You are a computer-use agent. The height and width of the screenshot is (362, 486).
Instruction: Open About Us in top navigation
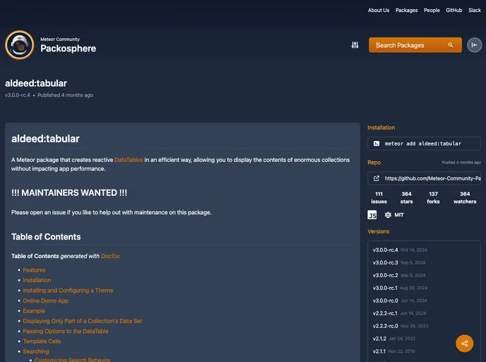point(379,10)
